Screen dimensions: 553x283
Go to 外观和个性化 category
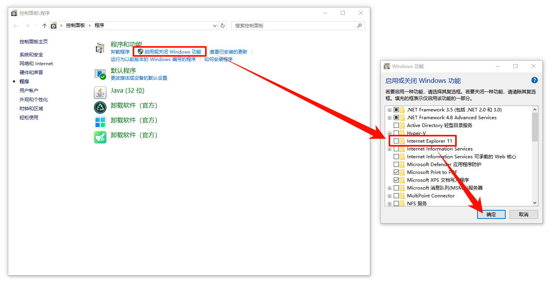[34, 100]
